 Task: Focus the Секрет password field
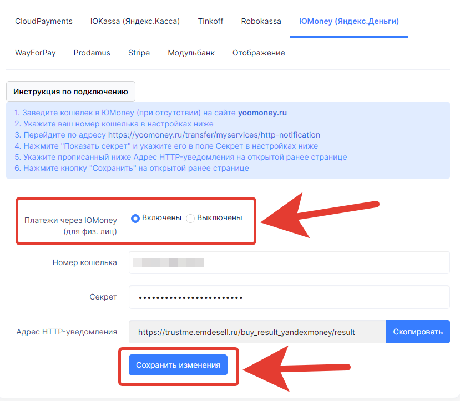tap(289, 297)
